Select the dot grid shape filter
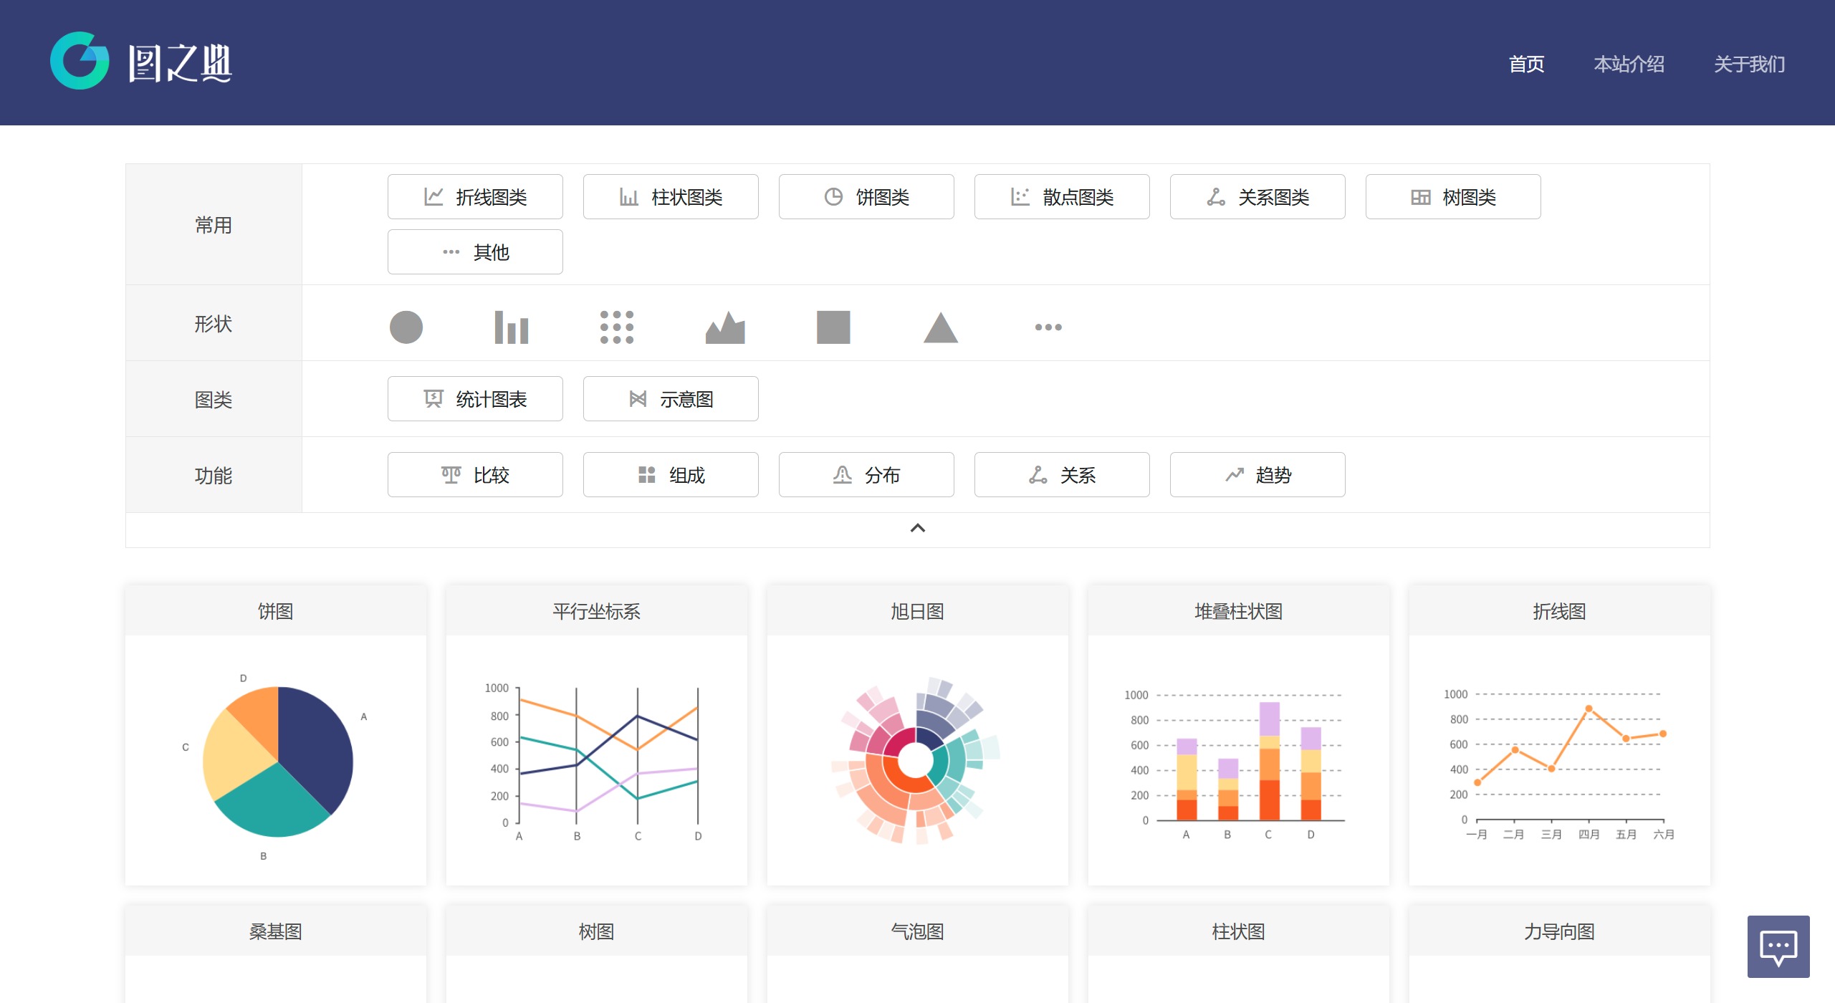This screenshot has width=1835, height=1003. click(x=616, y=327)
